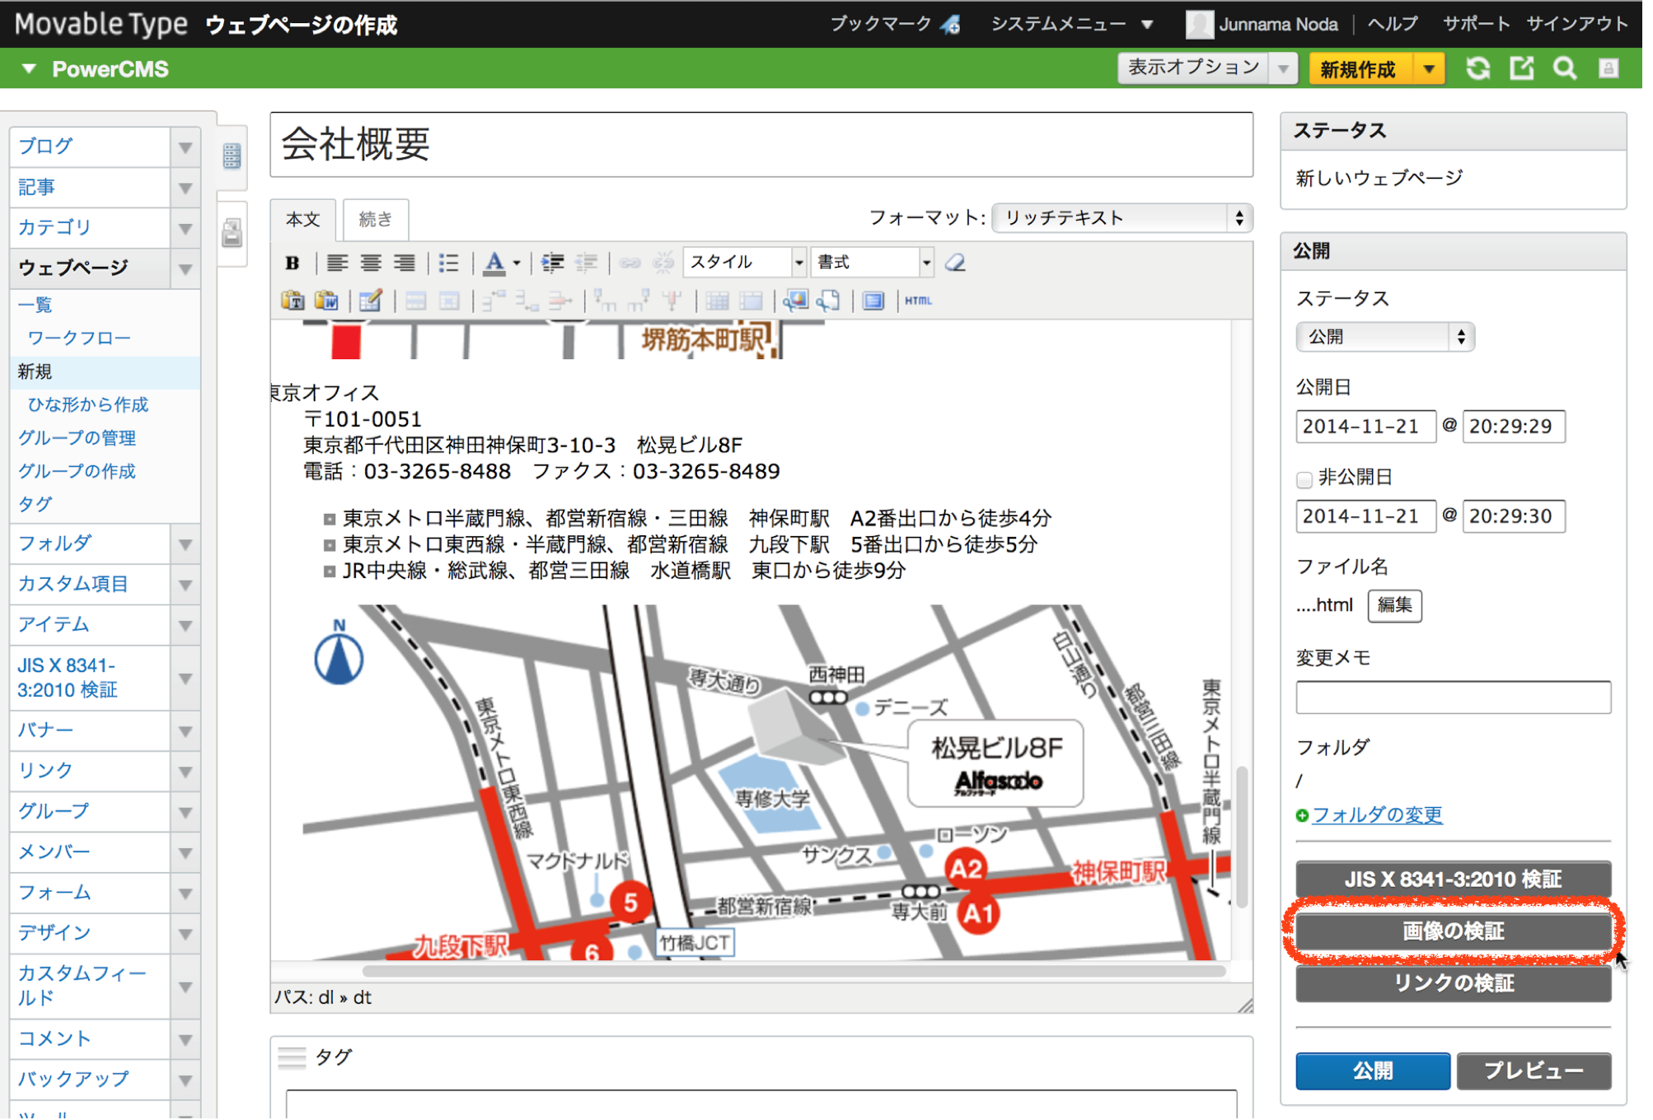Viewport: 1653px width, 1120px height.
Task: Apply text color with the A icon
Action: pos(494,264)
